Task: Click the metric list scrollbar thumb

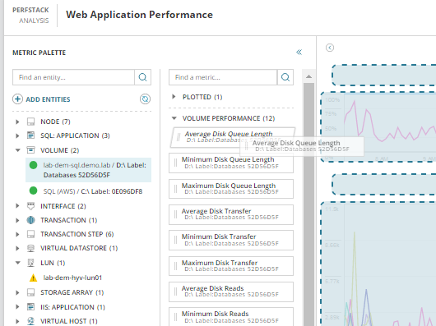Action: point(308,204)
